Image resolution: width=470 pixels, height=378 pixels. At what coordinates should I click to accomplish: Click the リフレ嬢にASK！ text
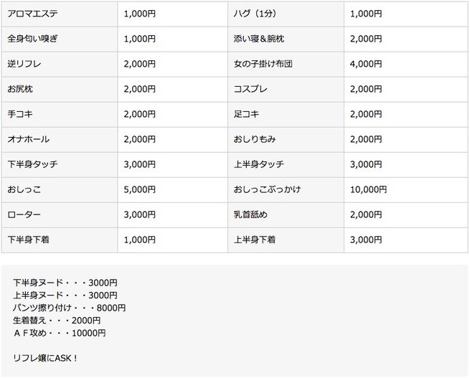(x=45, y=356)
